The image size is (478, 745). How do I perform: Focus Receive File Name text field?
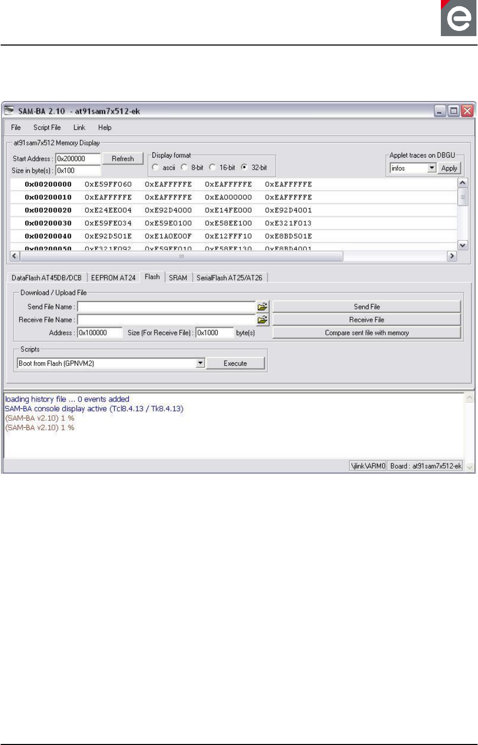(x=166, y=319)
